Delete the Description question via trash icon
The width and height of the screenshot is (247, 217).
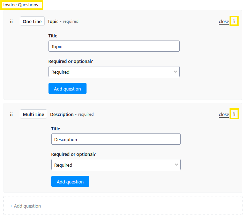point(234,114)
